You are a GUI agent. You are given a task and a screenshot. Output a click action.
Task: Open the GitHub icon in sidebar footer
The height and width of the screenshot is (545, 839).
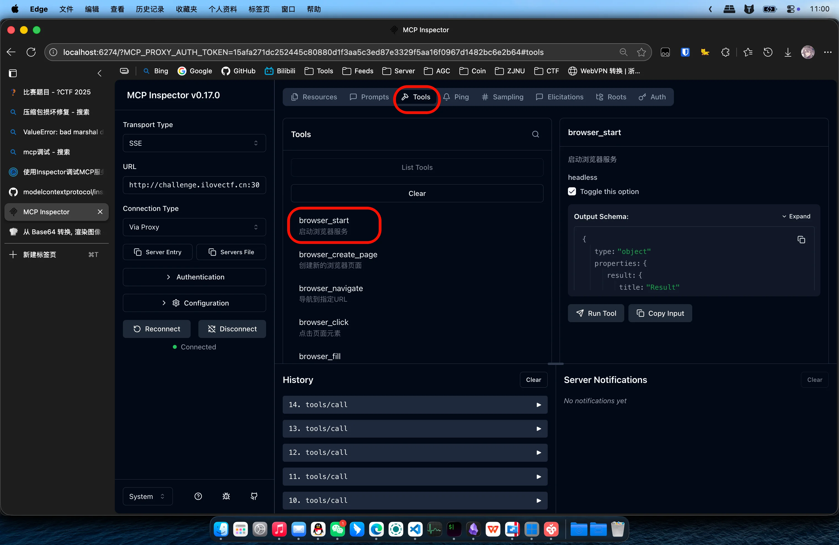click(x=254, y=496)
